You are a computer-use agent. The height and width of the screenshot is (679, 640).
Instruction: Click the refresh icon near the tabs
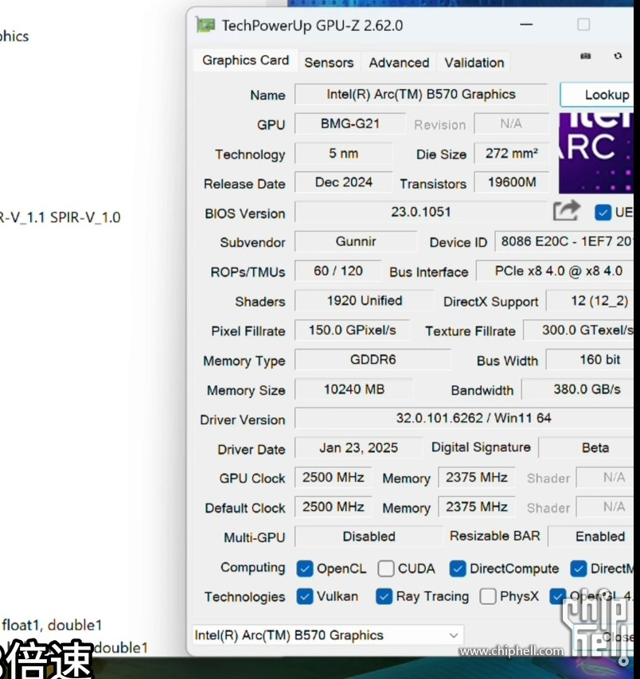click(618, 56)
